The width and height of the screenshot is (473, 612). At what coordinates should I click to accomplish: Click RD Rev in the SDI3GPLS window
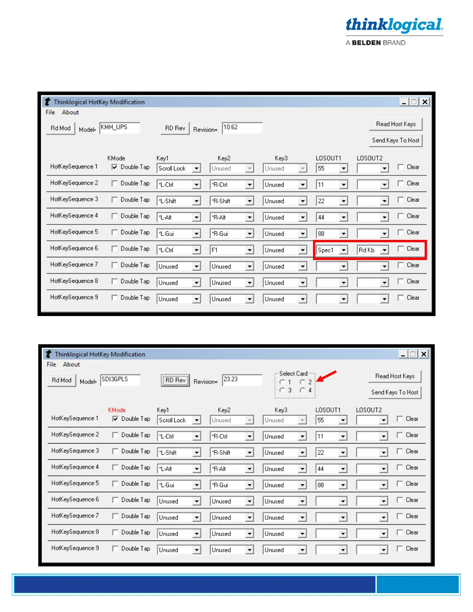(175, 380)
